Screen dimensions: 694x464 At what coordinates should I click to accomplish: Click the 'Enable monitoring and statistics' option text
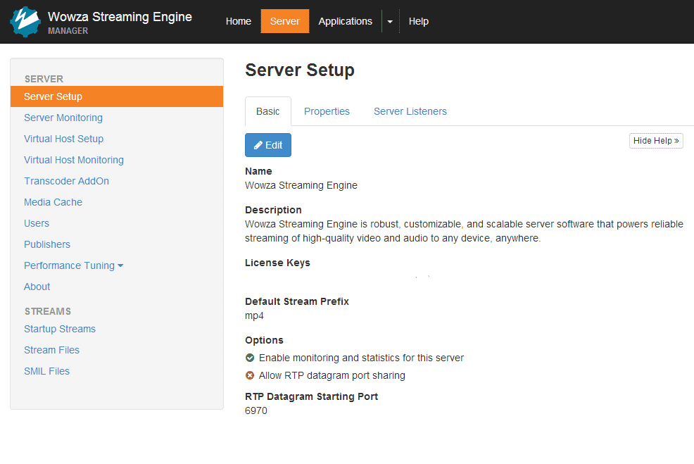coord(361,358)
